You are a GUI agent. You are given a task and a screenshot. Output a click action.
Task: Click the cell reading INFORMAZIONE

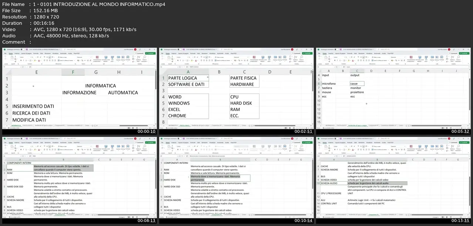pyautogui.click(x=79, y=92)
